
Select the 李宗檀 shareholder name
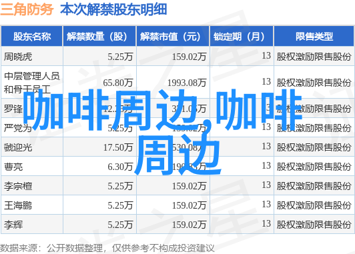click(18, 186)
